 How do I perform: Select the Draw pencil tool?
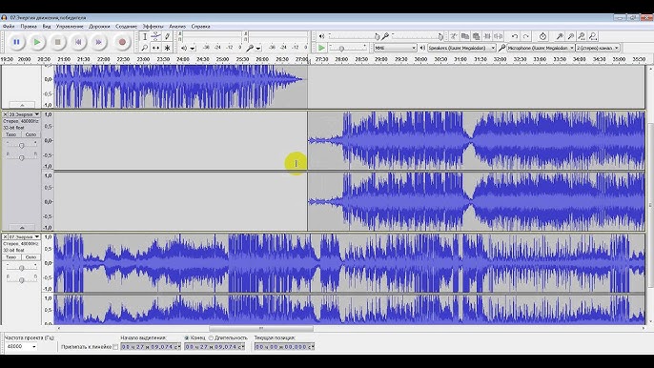pyautogui.click(x=167, y=37)
